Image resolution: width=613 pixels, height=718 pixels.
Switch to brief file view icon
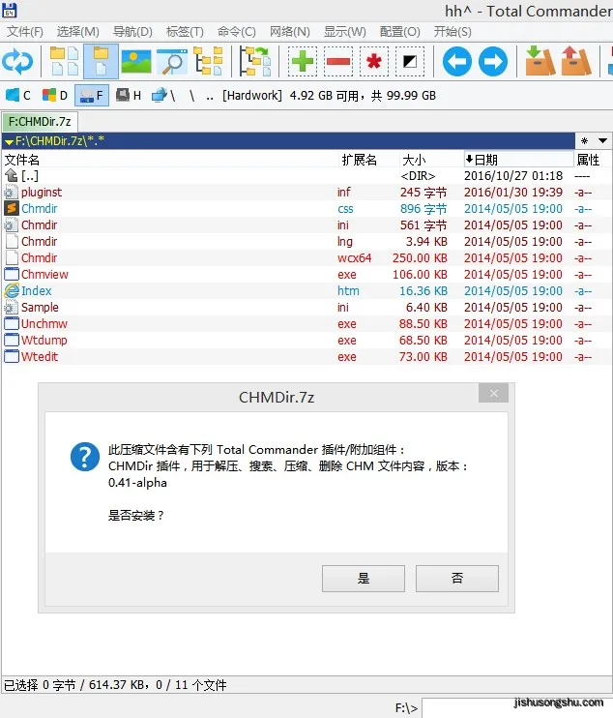point(64,61)
